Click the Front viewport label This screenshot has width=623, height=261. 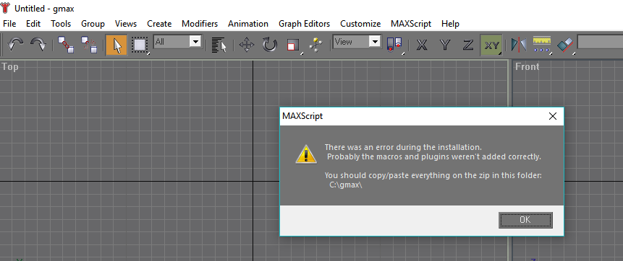click(x=527, y=66)
